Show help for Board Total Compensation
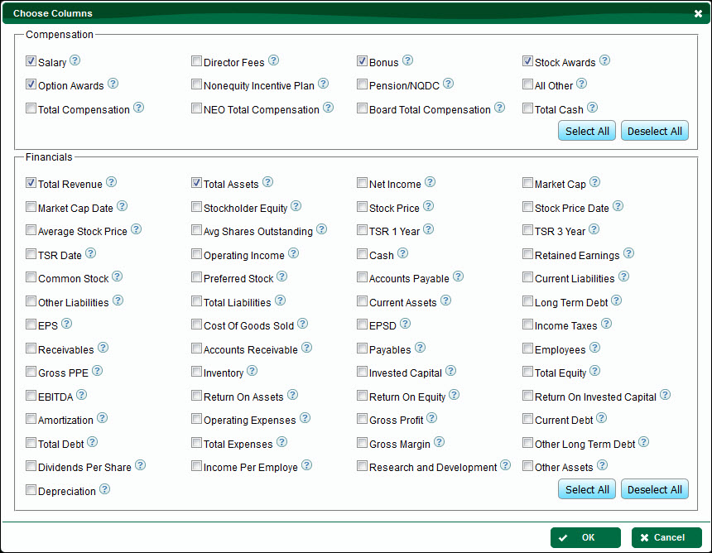The image size is (712, 553). [x=499, y=108]
